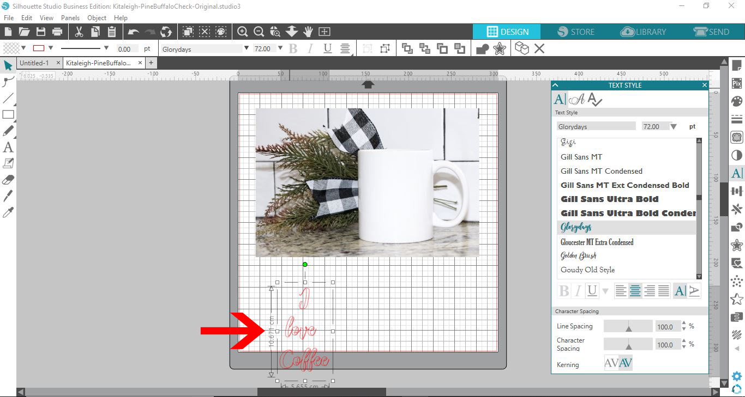Click the Deselect All icon
Image resolution: width=745 pixels, height=397 pixels.
pyautogui.click(x=205, y=32)
